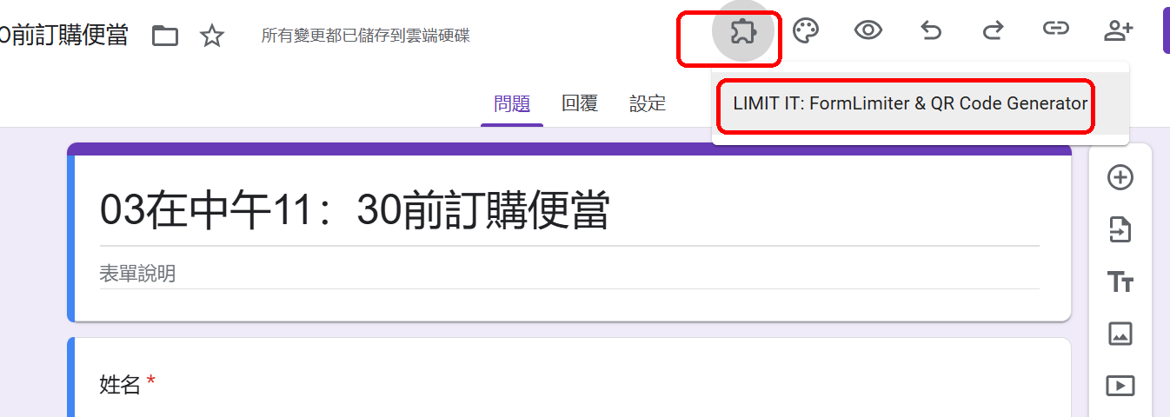Click the redo arrow
The width and height of the screenshot is (1170, 417).
(993, 31)
